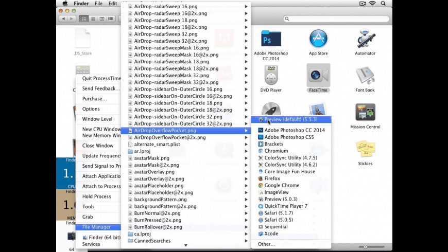Expand submenu arrow for BurnNormal@2x.png
448x252 pixels.
click(246, 213)
